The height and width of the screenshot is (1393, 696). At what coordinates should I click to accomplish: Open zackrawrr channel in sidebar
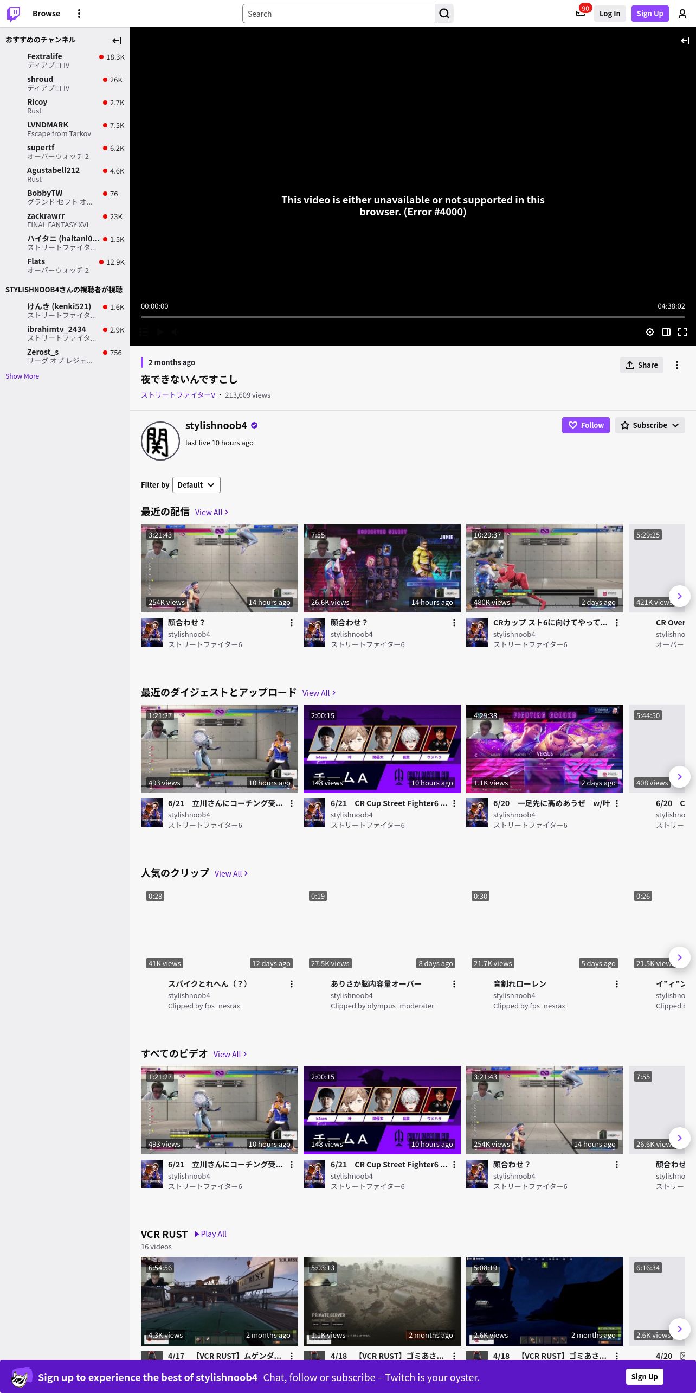pyautogui.click(x=65, y=220)
